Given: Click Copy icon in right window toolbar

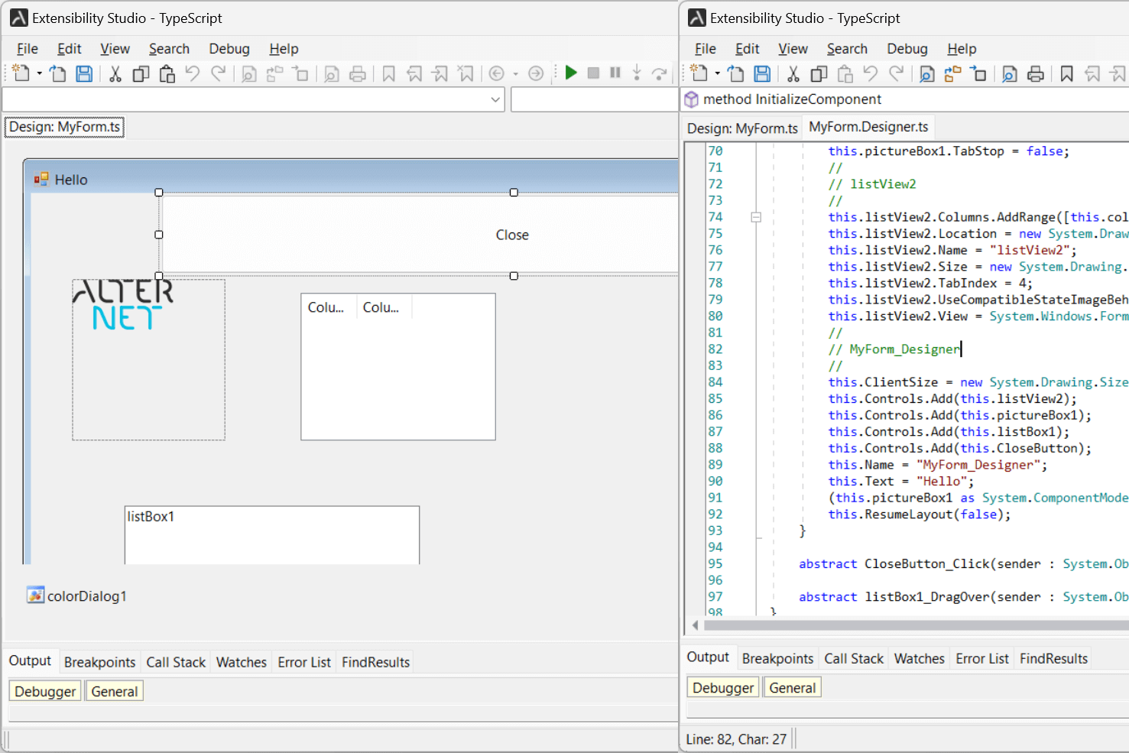Looking at the screenshot, I should [x=819, y=73].
